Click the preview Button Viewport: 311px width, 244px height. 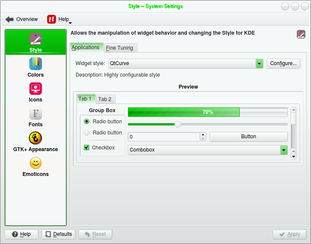coord(249,137)
